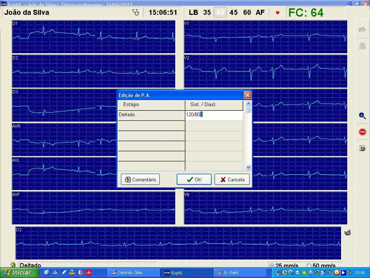Image resolution: width=370 pixels, height=278 pixels.
Task: Select the 50 mm/s speed option
Action: tap(309, 266)
